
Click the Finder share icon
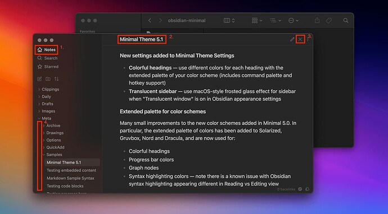(317, 21)
